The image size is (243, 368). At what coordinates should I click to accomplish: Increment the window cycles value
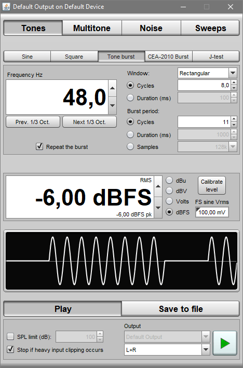click(x=234, y=83)
